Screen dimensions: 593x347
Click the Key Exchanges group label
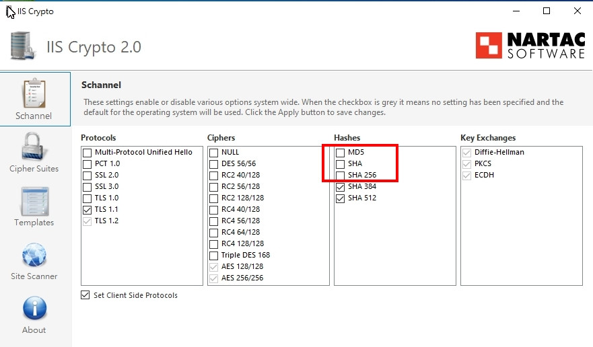(x=488, y=138)
